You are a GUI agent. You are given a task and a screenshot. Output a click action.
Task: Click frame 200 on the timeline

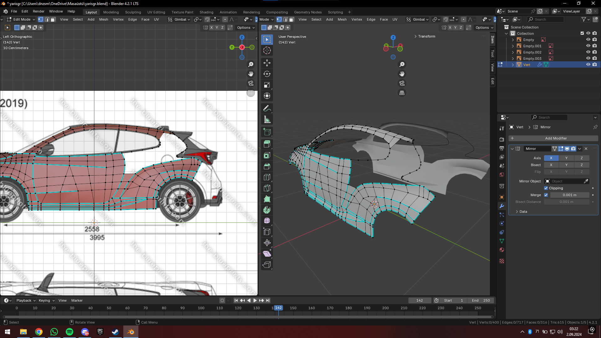[x=385, y=308]
